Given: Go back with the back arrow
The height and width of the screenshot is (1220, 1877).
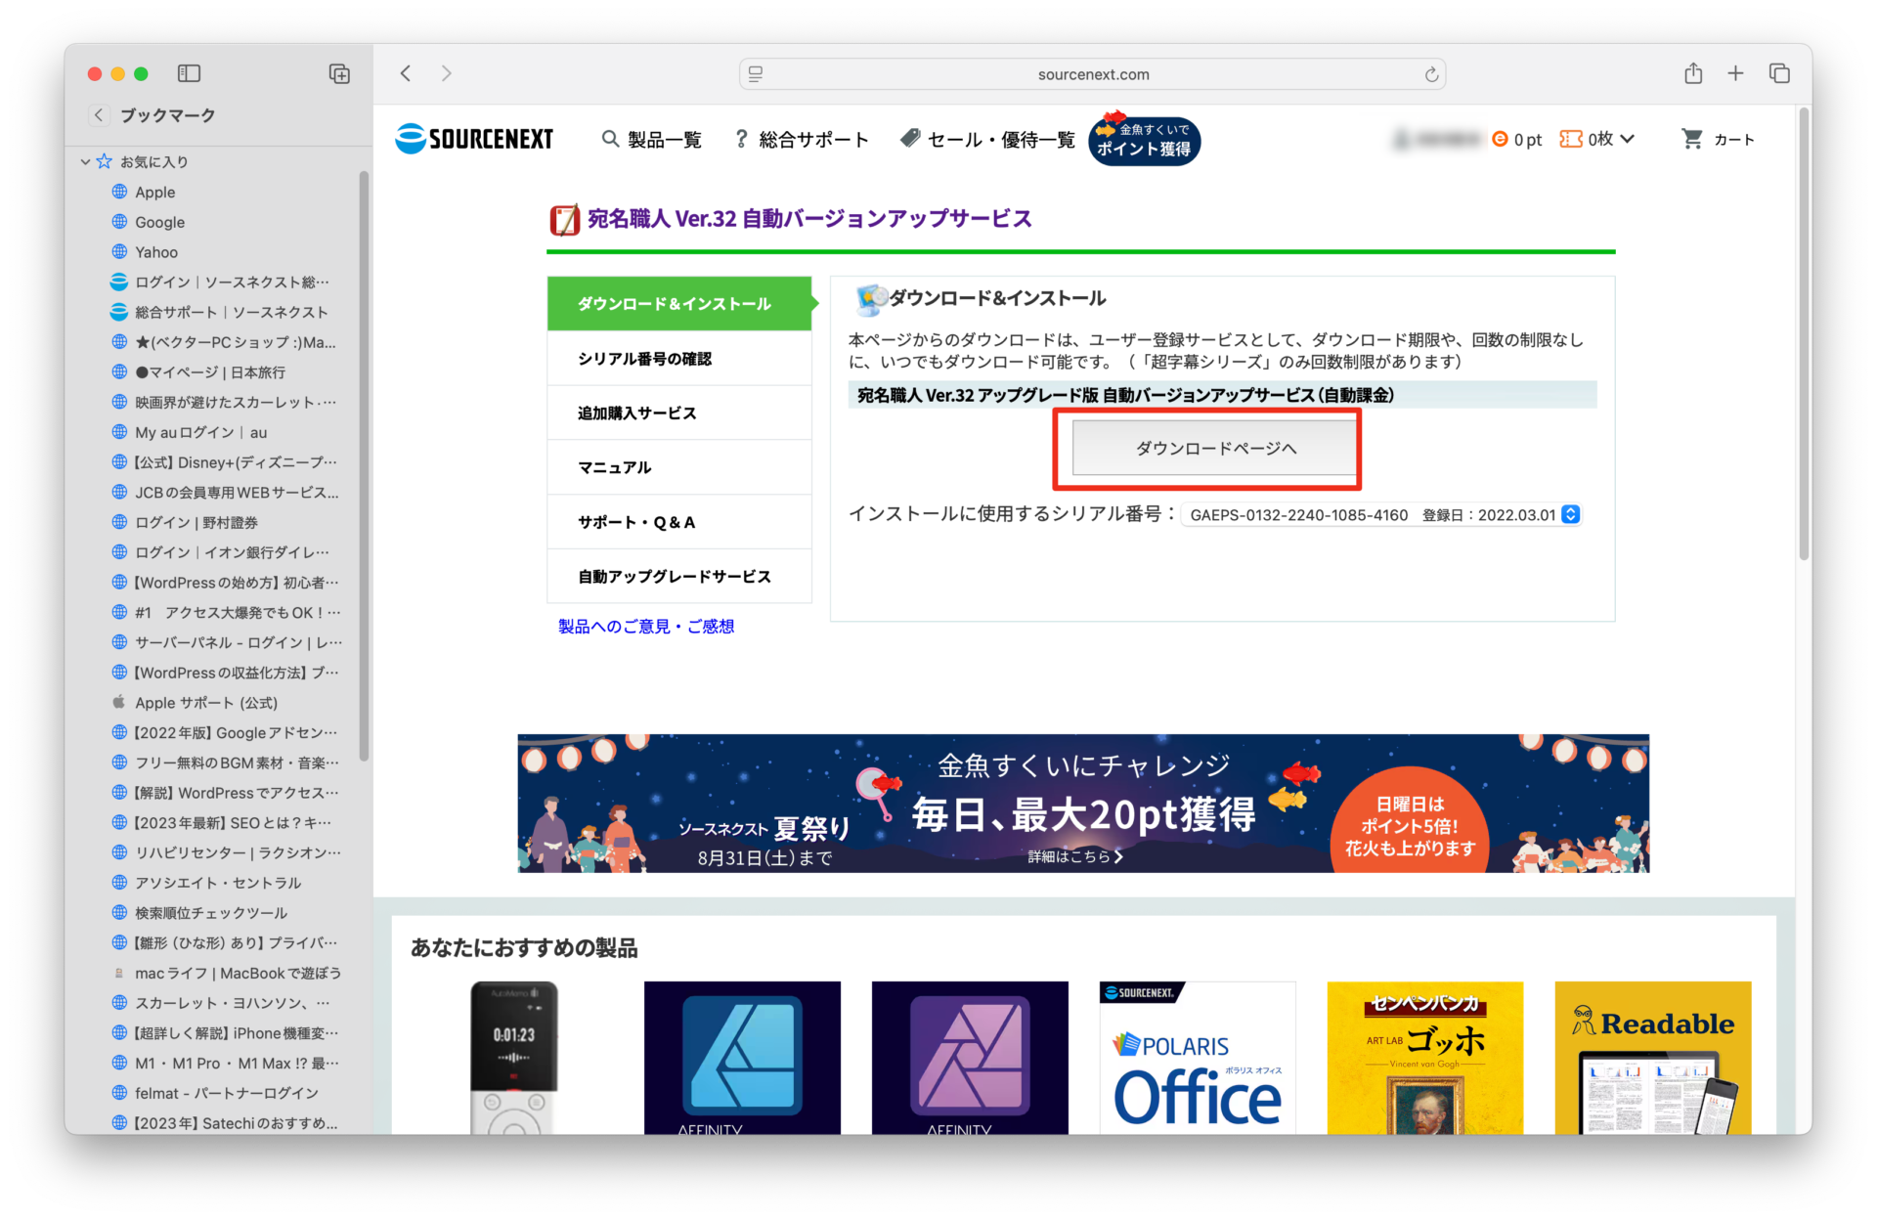Looking at the screenshot, I should tap(406, 73).
